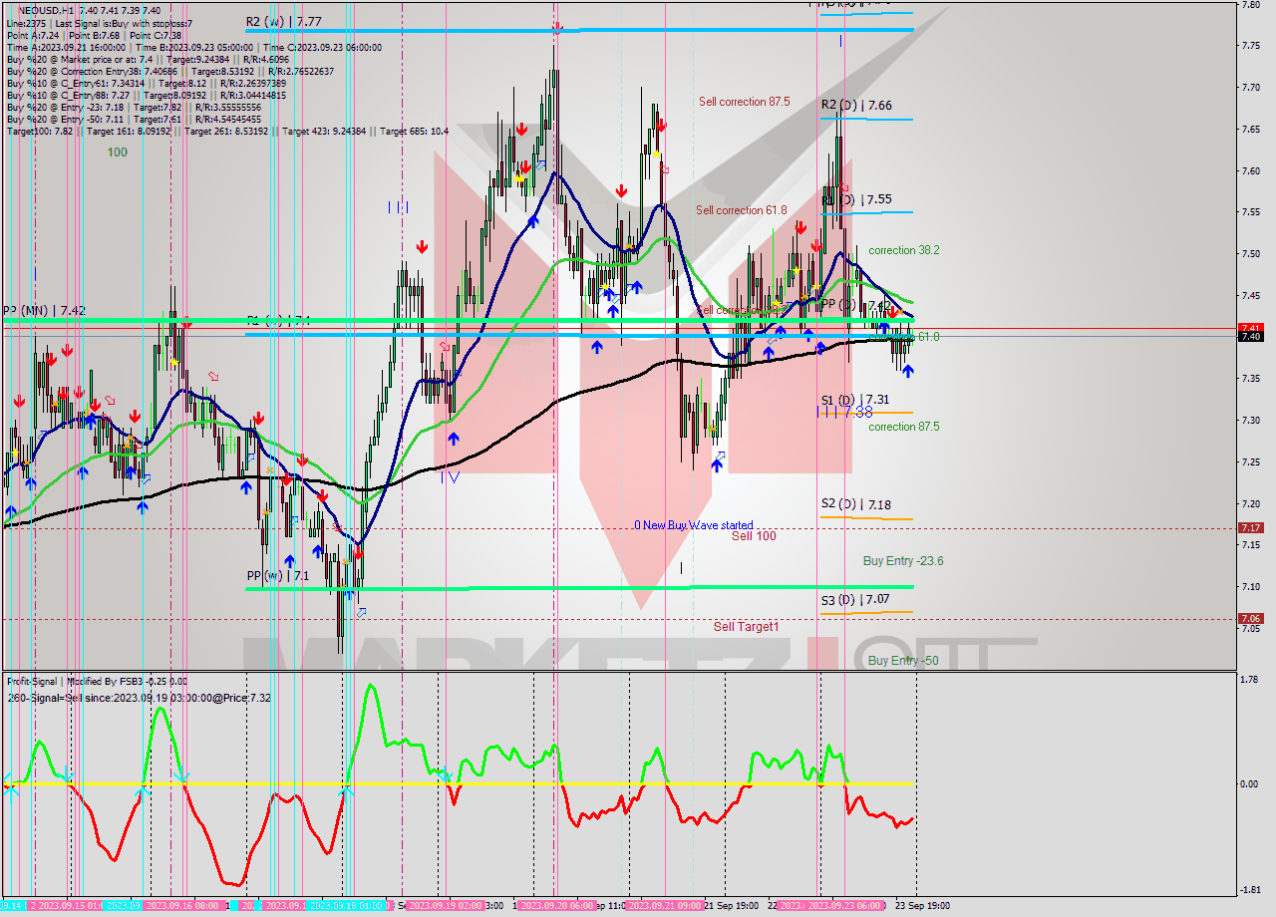Select the 'Buy Entry -50' label
The image size is (1276, 917).
tap(903, 661)
